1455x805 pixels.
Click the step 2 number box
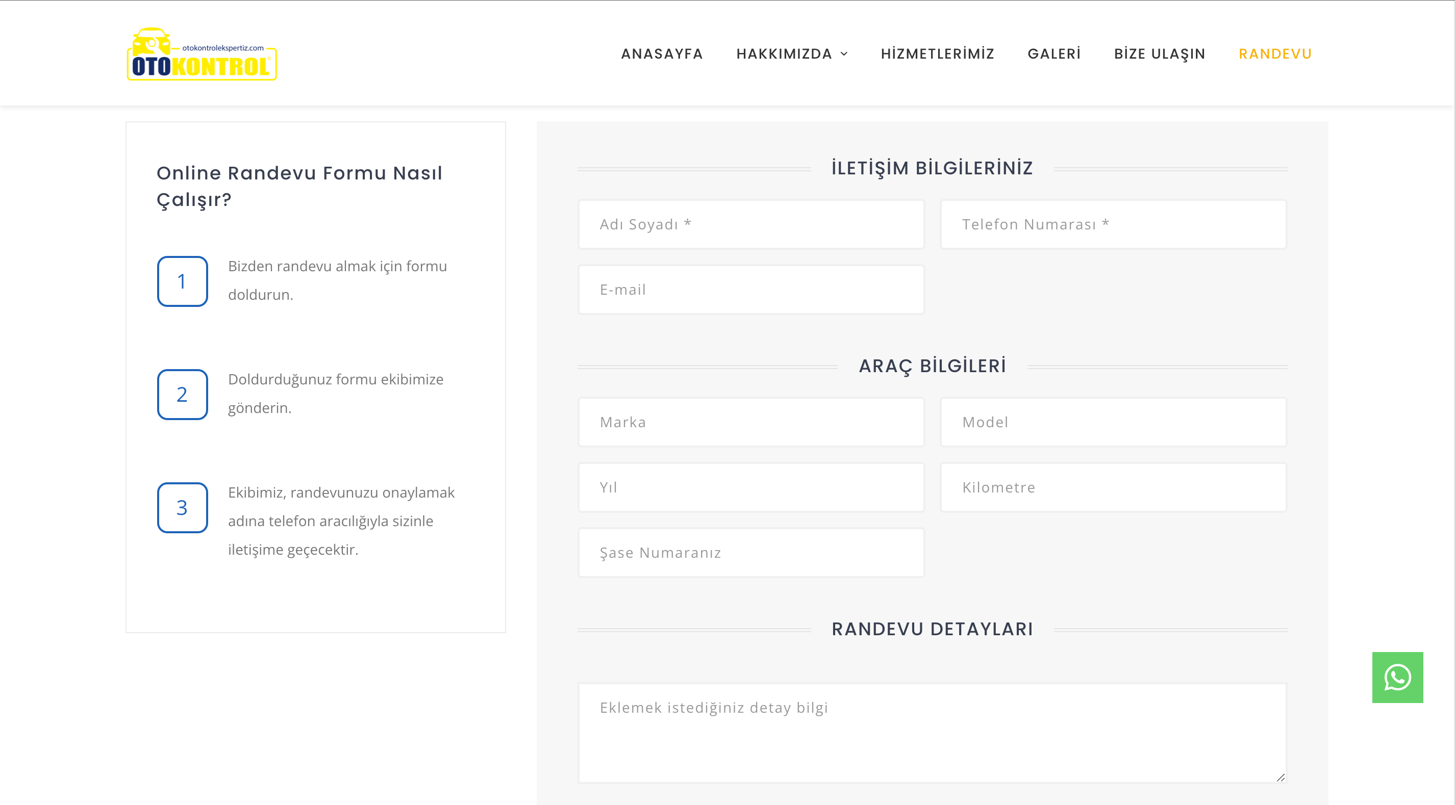click(x=182, y=394)
